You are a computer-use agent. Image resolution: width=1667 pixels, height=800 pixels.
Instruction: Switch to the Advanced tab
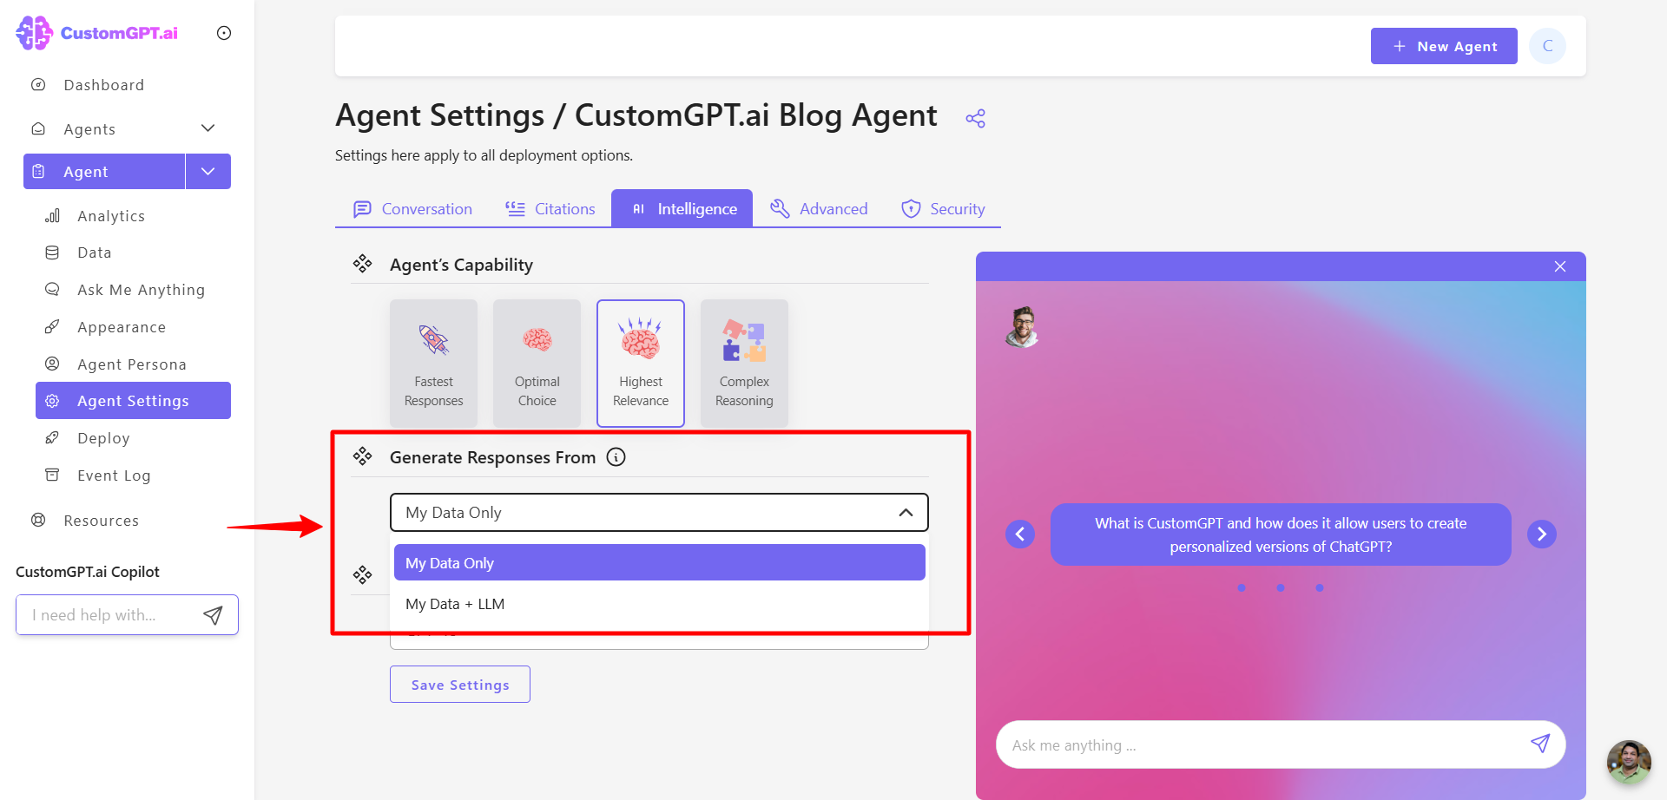(819, 209)
